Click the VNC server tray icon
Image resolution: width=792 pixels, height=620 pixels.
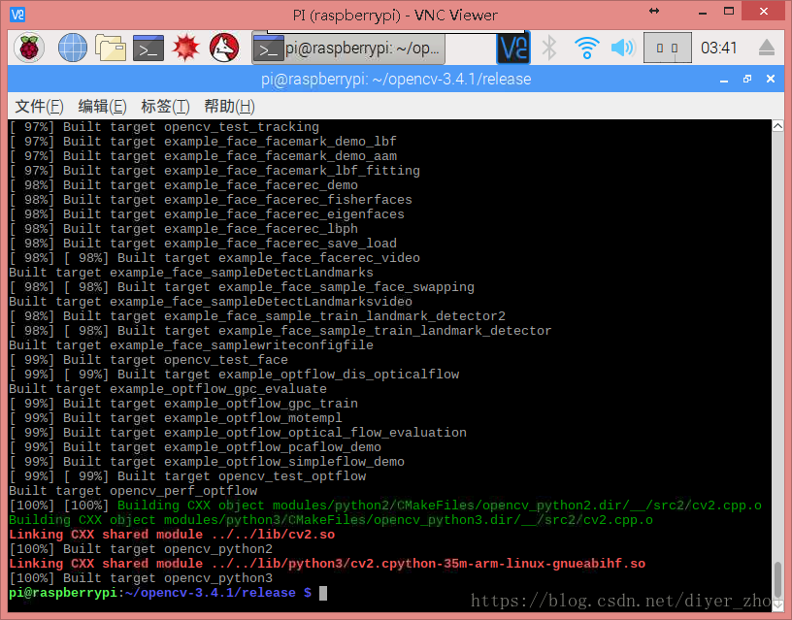513,48
